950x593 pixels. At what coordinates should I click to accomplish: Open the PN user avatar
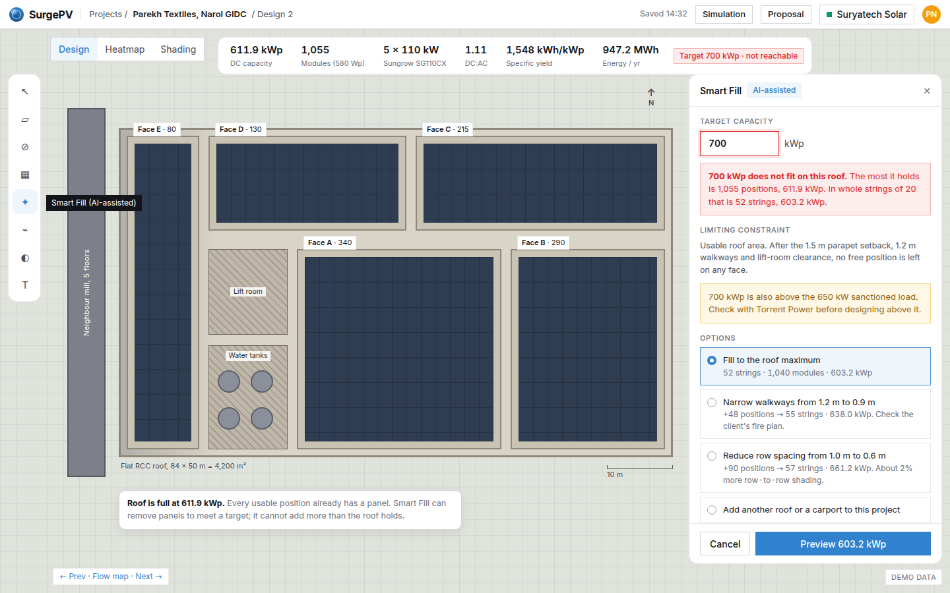point(932,14)
